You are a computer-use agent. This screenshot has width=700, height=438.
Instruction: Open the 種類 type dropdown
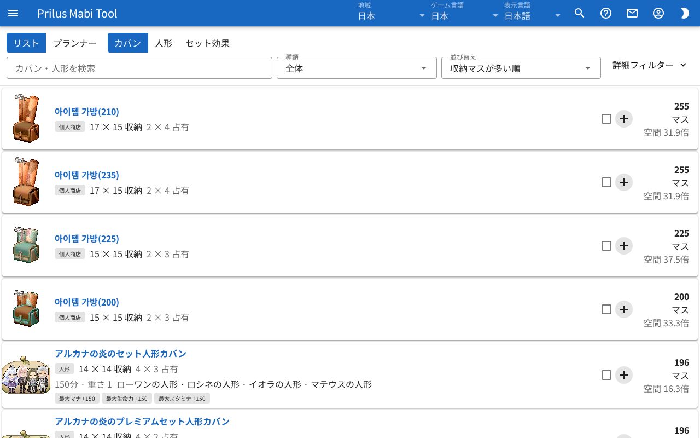[357, 68]
